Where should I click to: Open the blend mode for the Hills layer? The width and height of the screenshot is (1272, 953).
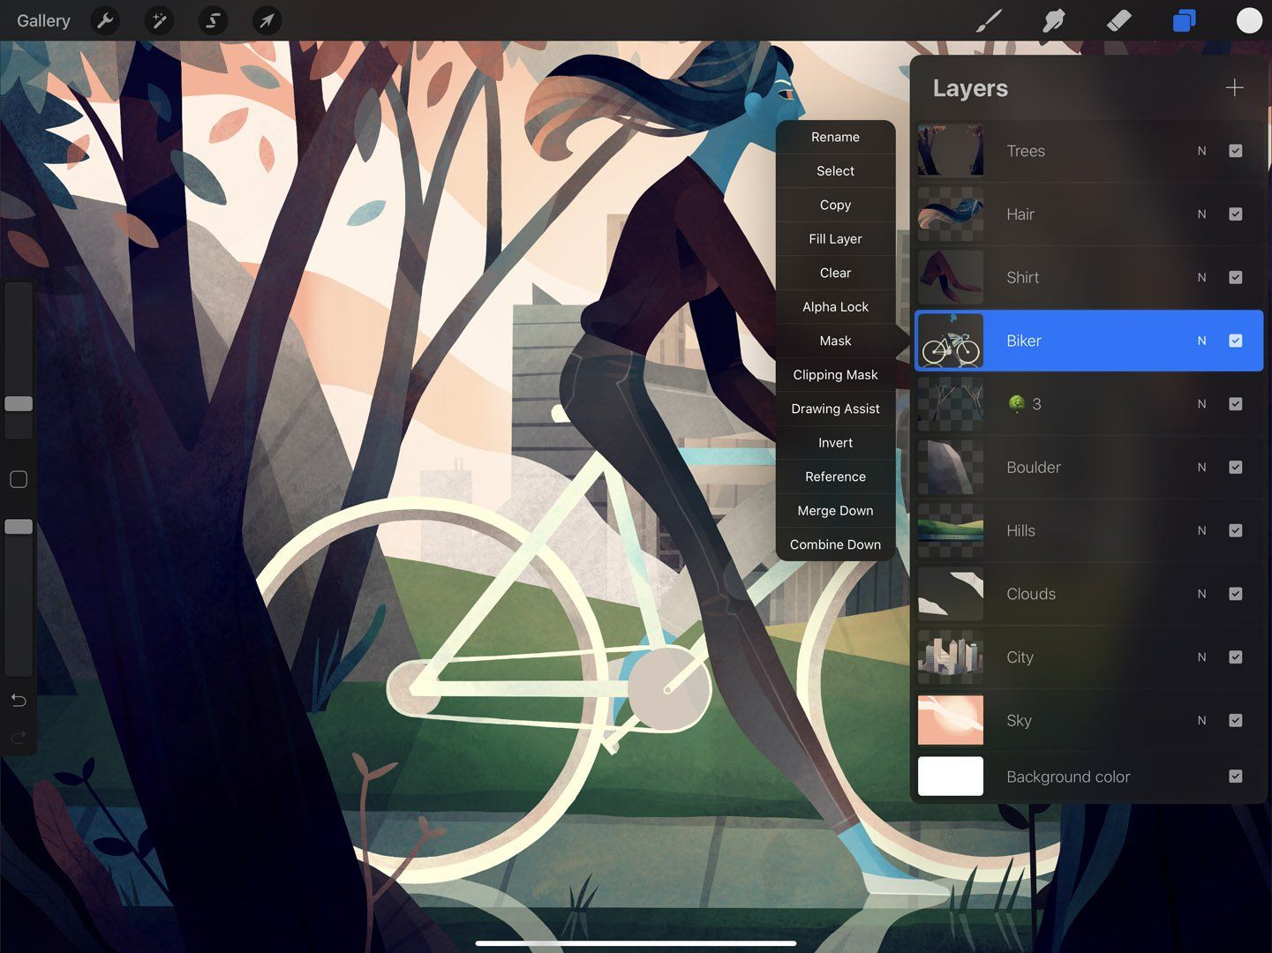point(1201,530)
